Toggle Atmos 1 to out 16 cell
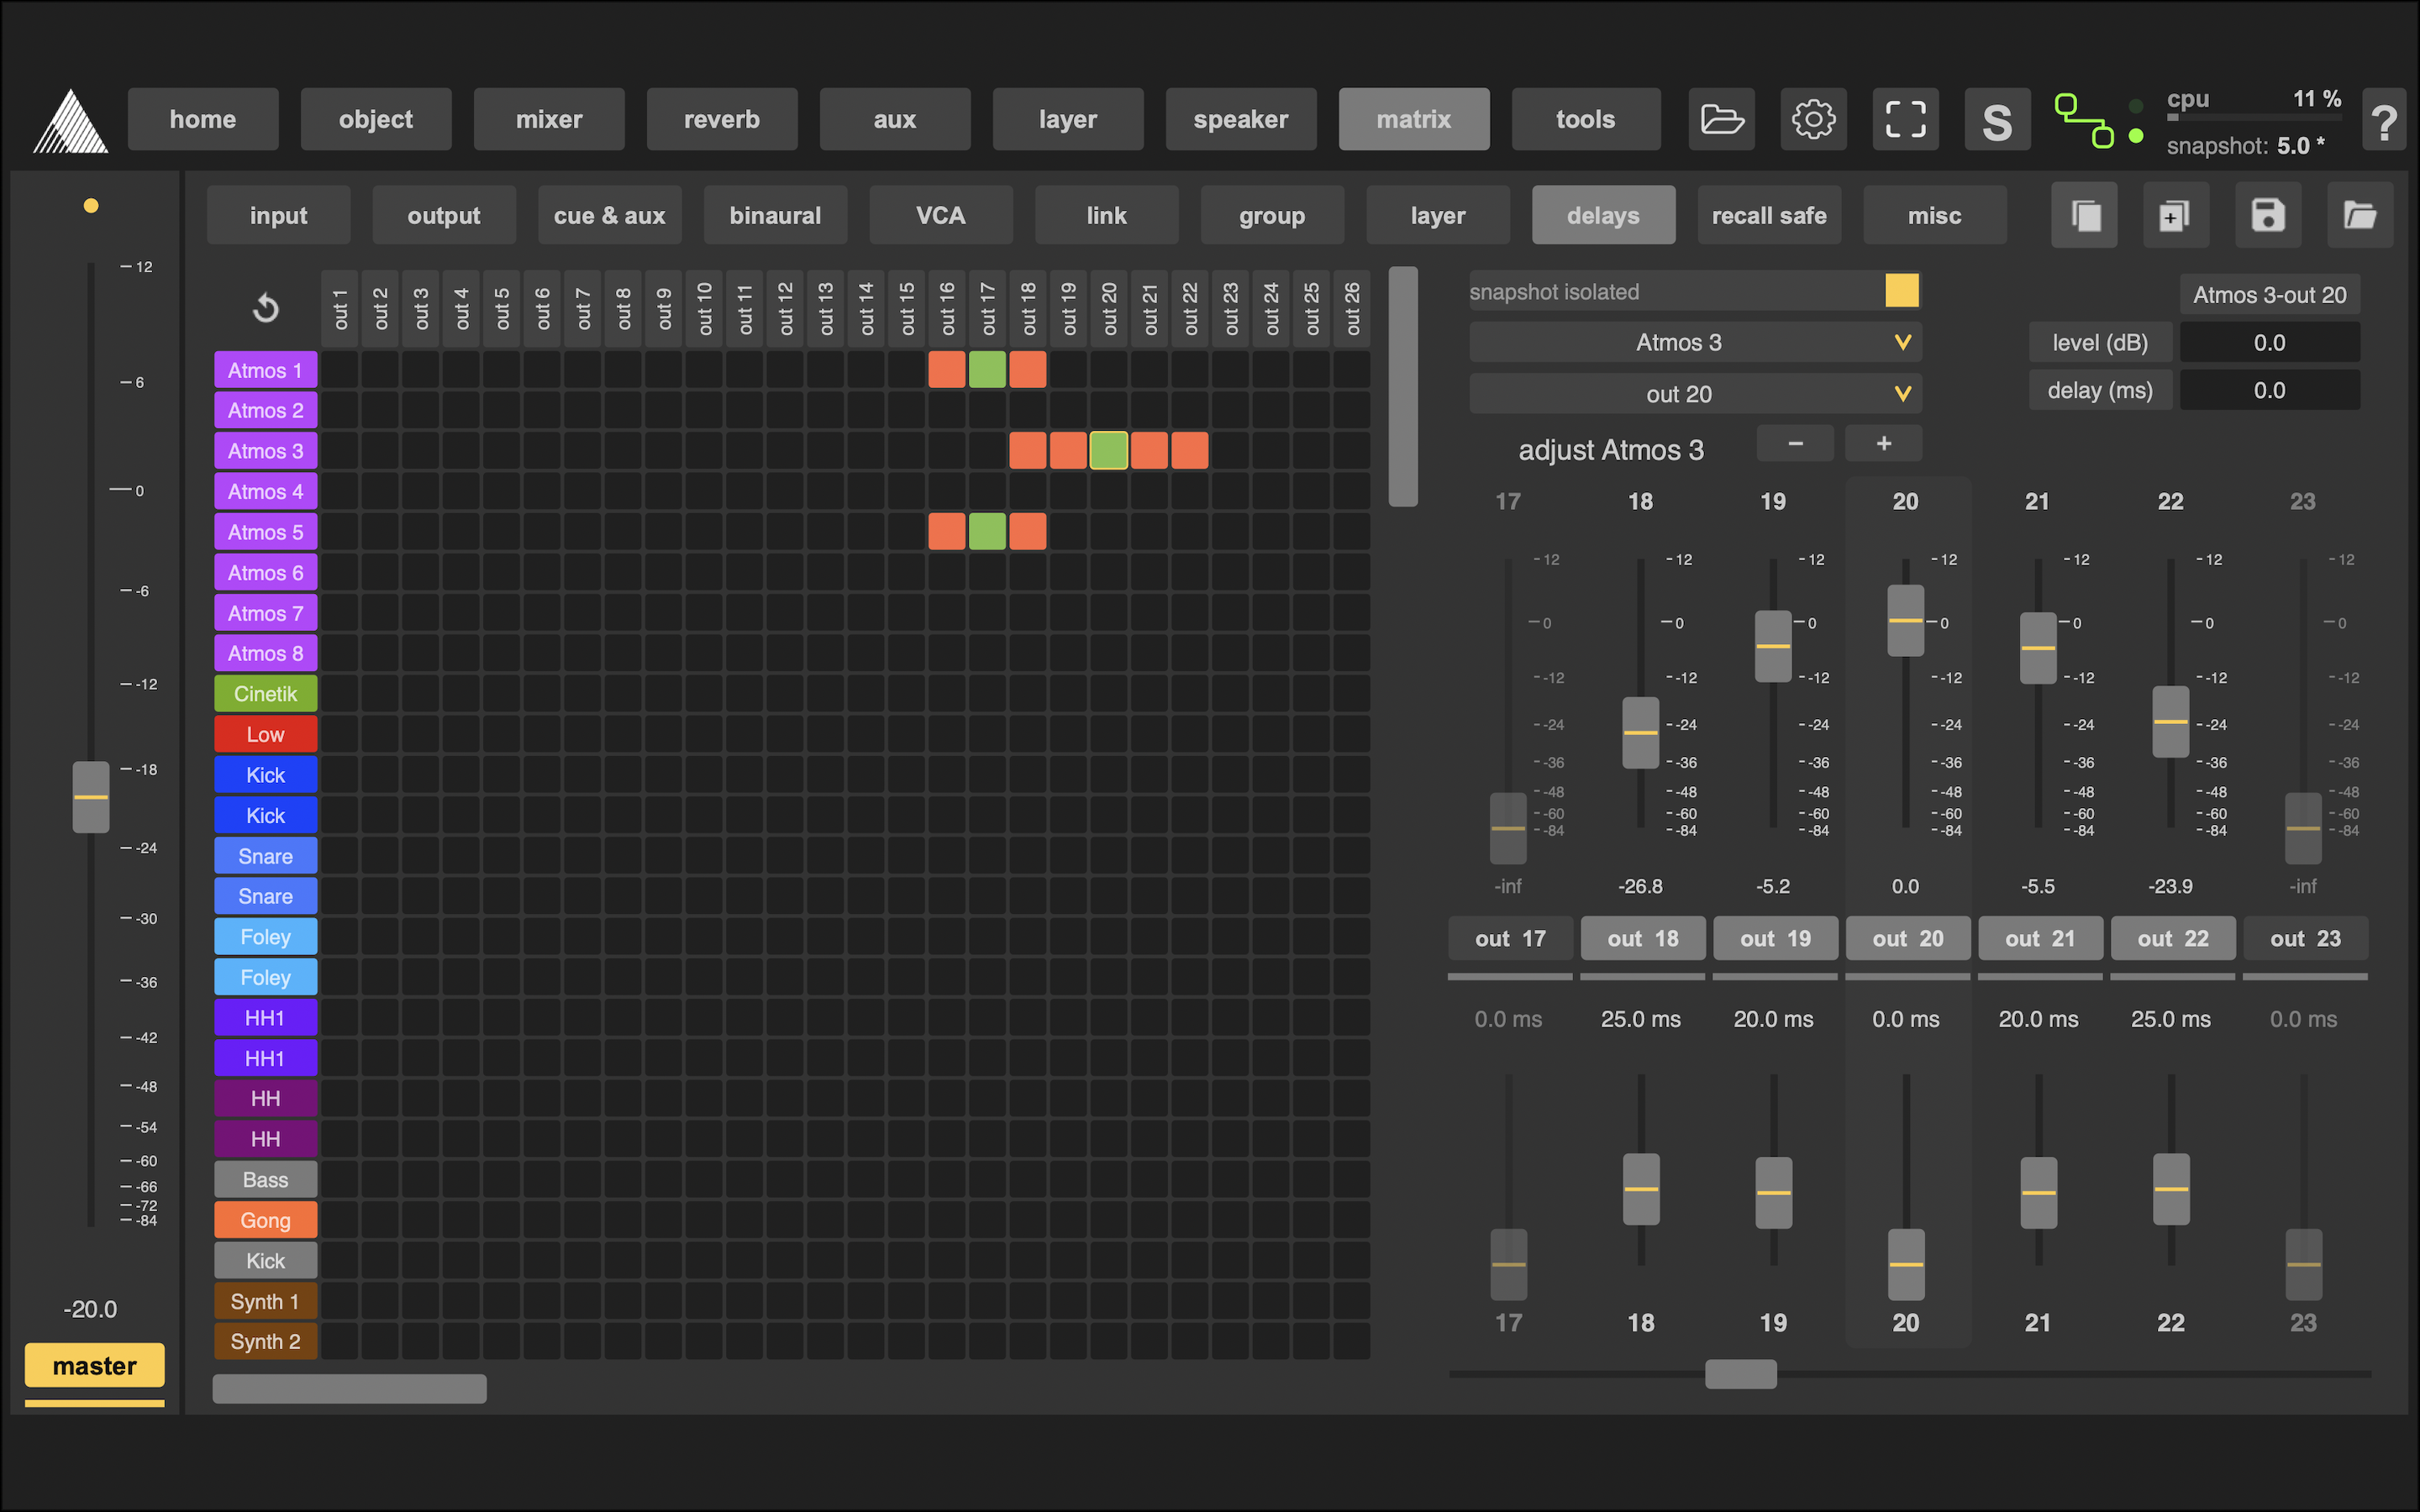 click(946, 370)
